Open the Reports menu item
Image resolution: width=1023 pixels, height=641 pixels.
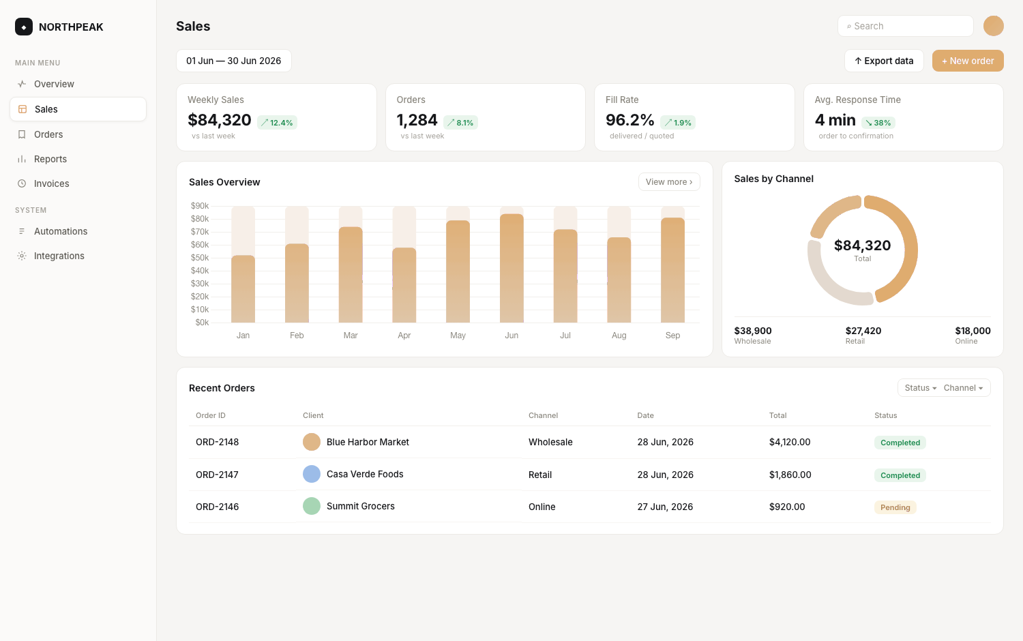click(78, 159)
